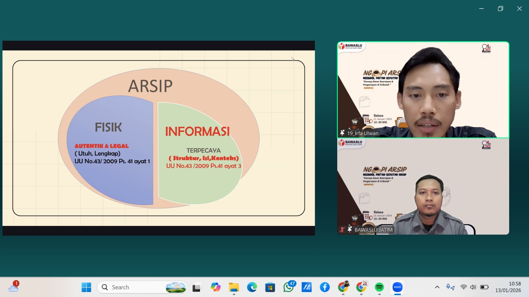Open the volume quick settings flyout
Image resolution: width=529 pixels, height=297 pixels.
click(473, 287)
